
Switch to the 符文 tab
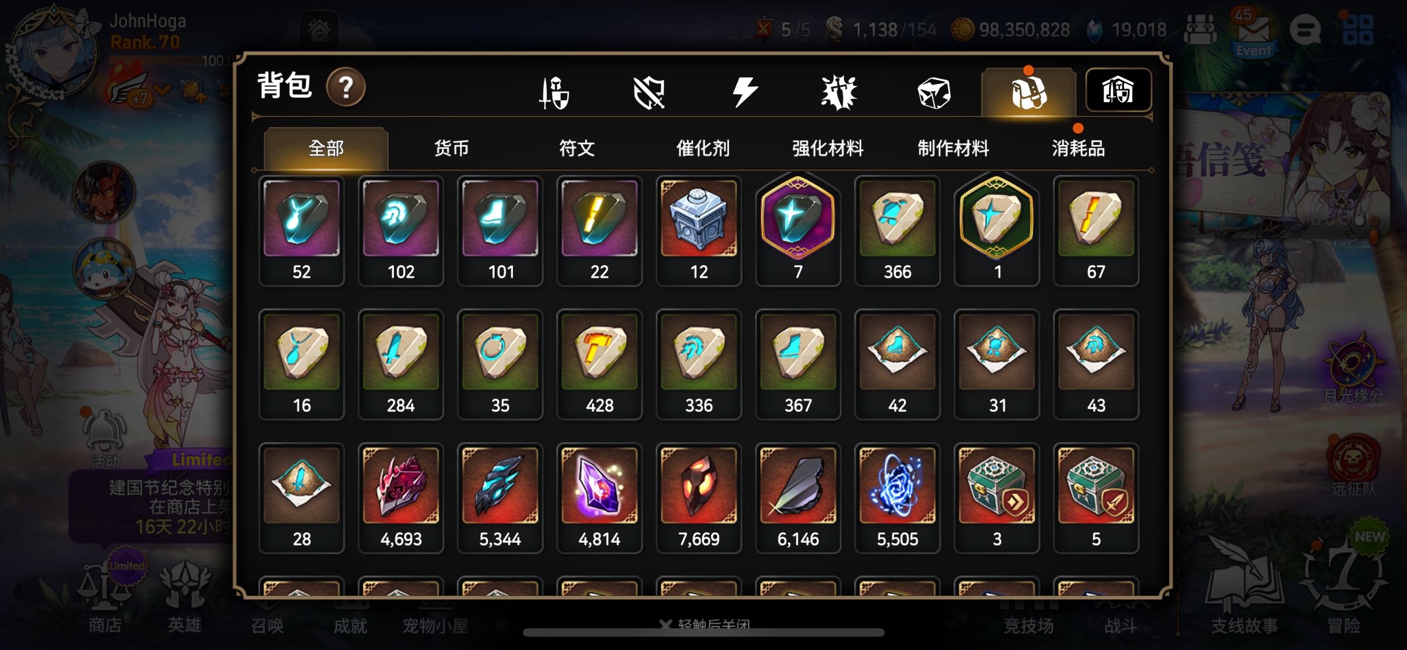click(577, 148)
